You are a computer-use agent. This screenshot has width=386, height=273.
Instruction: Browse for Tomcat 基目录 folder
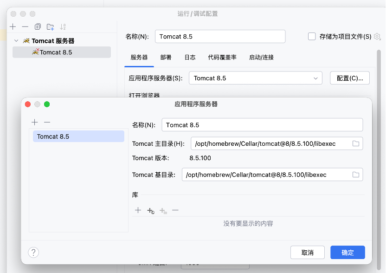(x=356, y=175)
